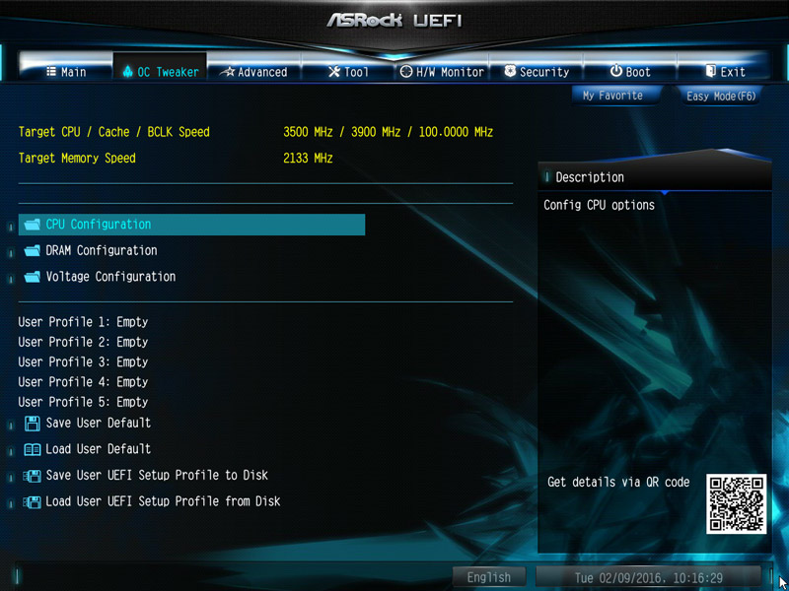The image size is (789, 591).
Task: Select Load User Default
Action: [x=98, y=449]
